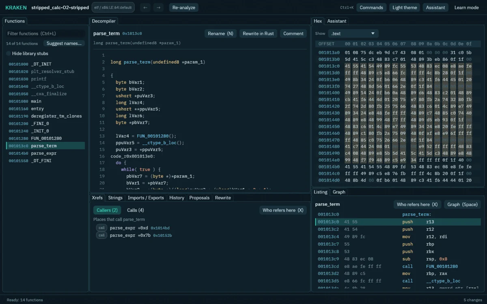Click Rewrite in Rust button
Screen dimensions: 487x304
pyautogui.click(x=258, y=34)
